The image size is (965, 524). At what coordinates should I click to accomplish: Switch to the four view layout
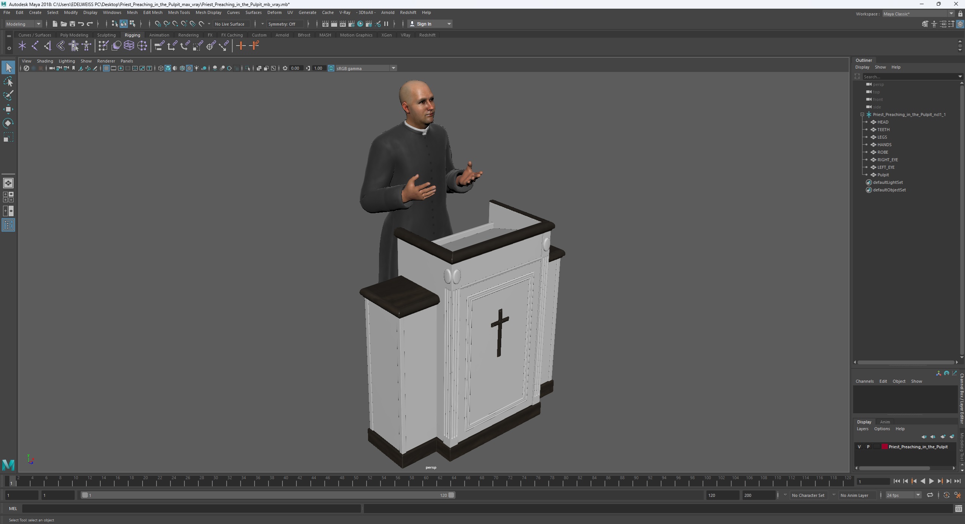pos(8,197)
